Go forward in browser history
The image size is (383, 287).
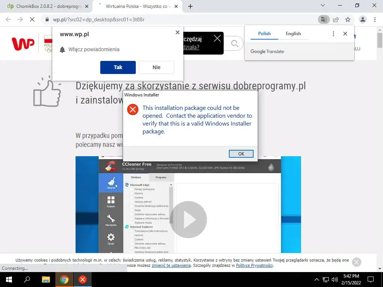pos(20,19)
